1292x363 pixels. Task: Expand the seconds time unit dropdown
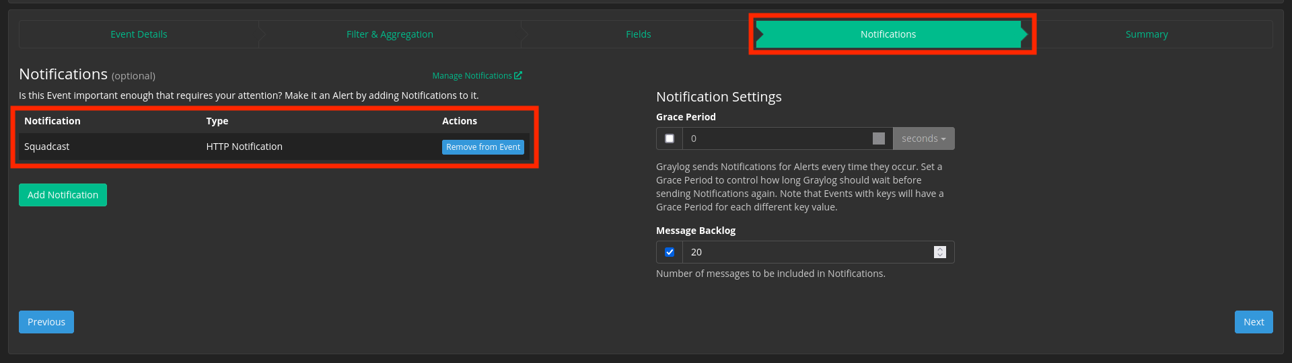click(x=923, y=138)
